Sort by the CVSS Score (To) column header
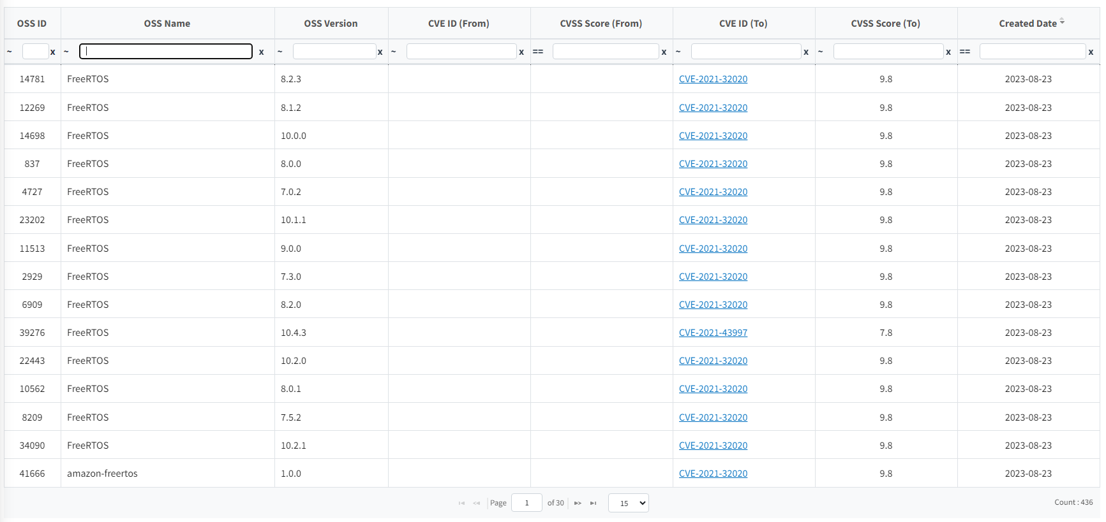 coord(886,24)
